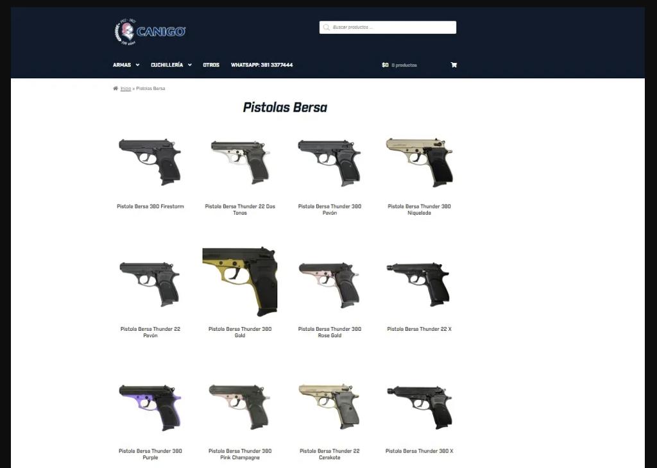Image resolution: width=657 pixels, height=468 pixels.
Task: Click the Buscar productos search field
Action: click(388, 27)
